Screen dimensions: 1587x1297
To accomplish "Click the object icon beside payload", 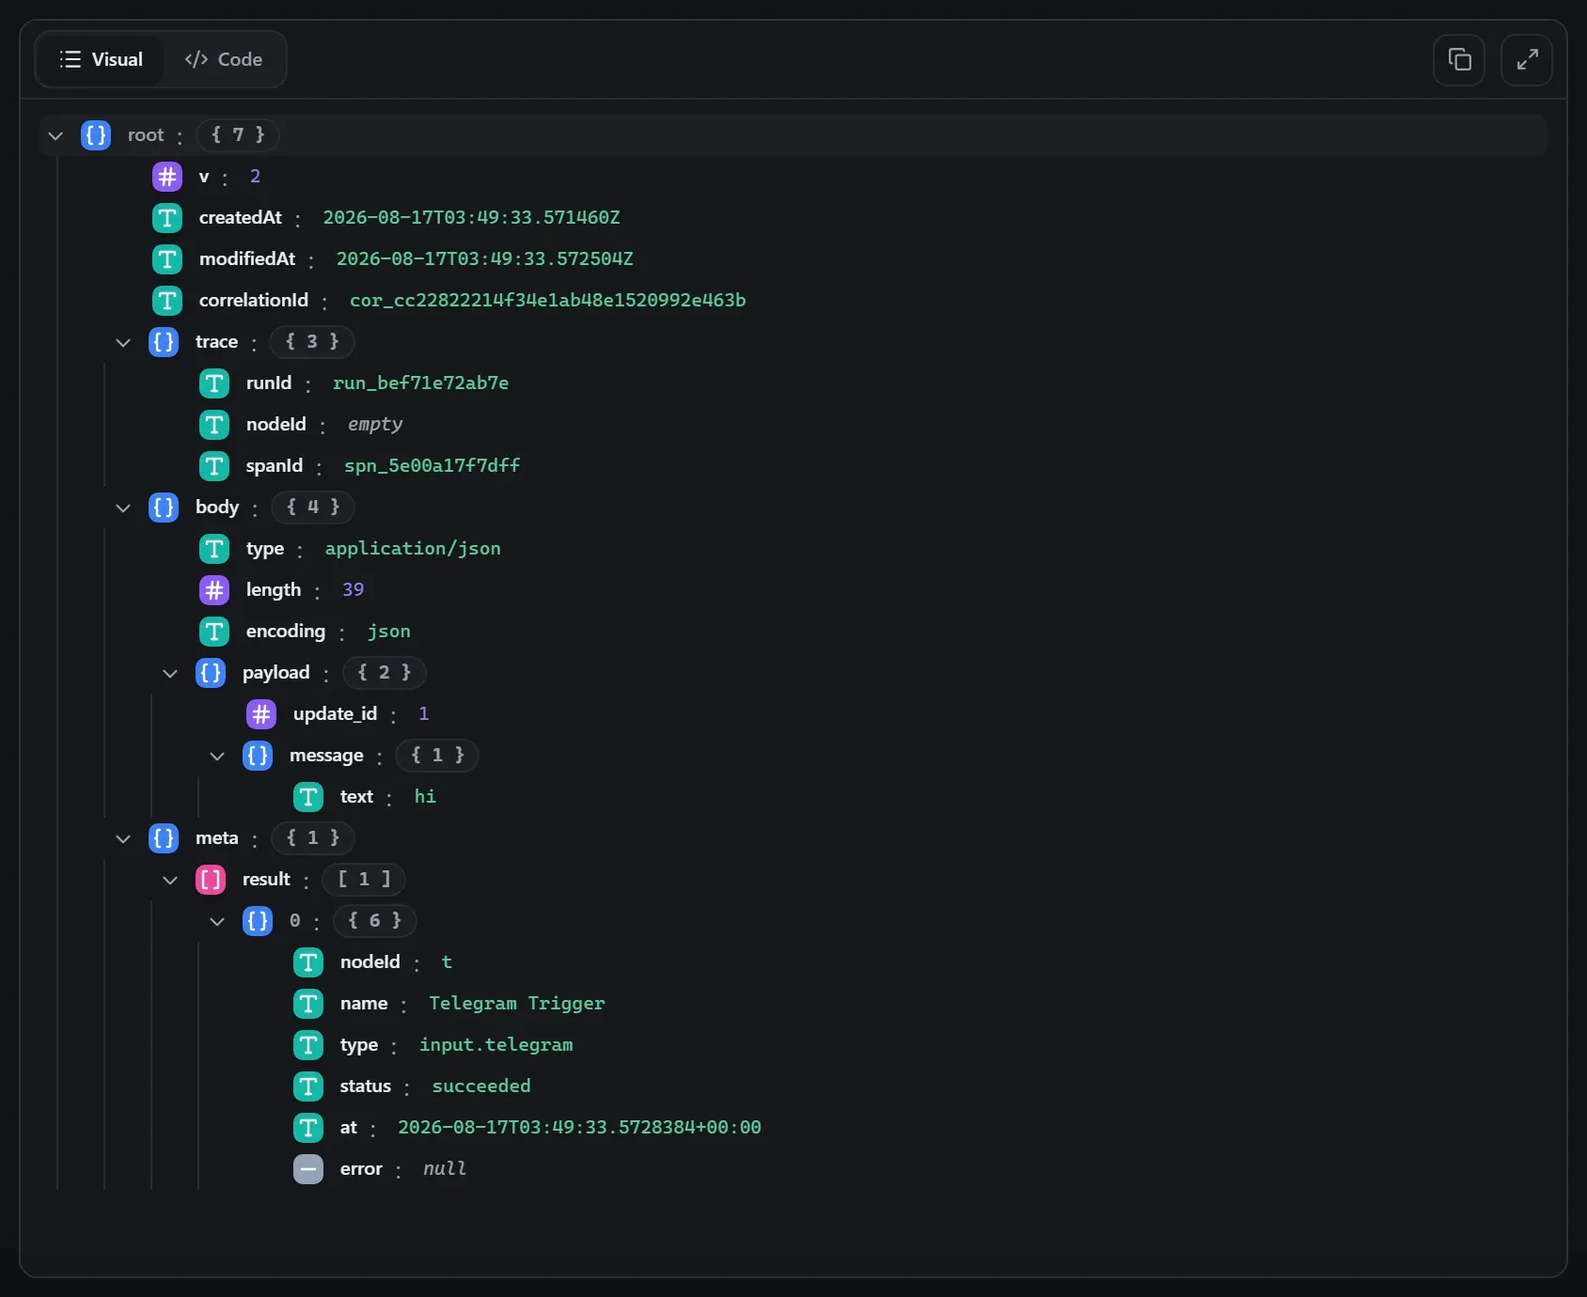I will coord(211,673).
